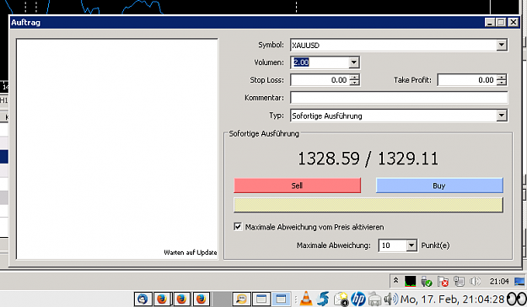Open the security flag alert icon
The image size is (527, 307).
pyautogui.click(x=443, y=281)
